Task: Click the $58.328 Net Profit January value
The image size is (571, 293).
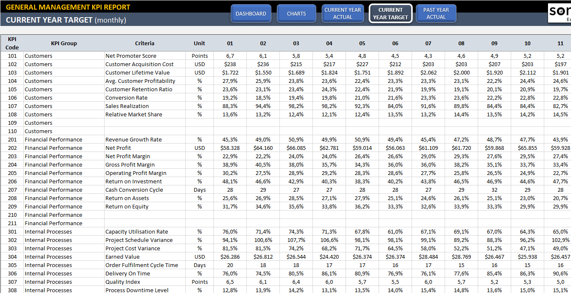Action: (230, 148)
